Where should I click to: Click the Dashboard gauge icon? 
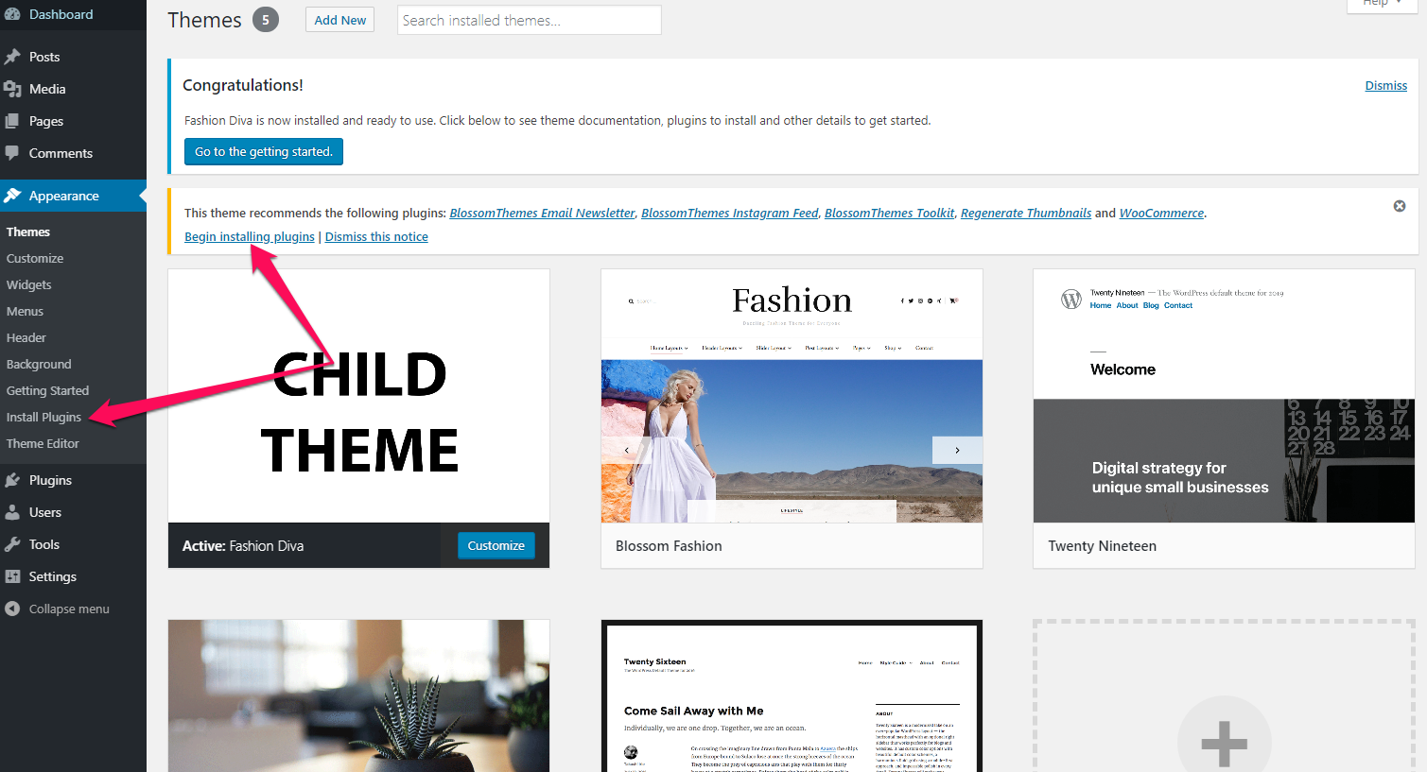(12, 14)
